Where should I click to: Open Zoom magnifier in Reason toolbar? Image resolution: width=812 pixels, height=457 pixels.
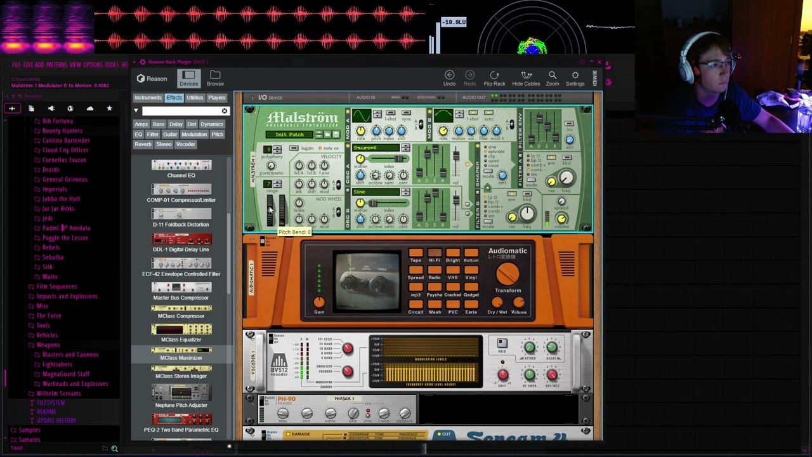[553, 75]
